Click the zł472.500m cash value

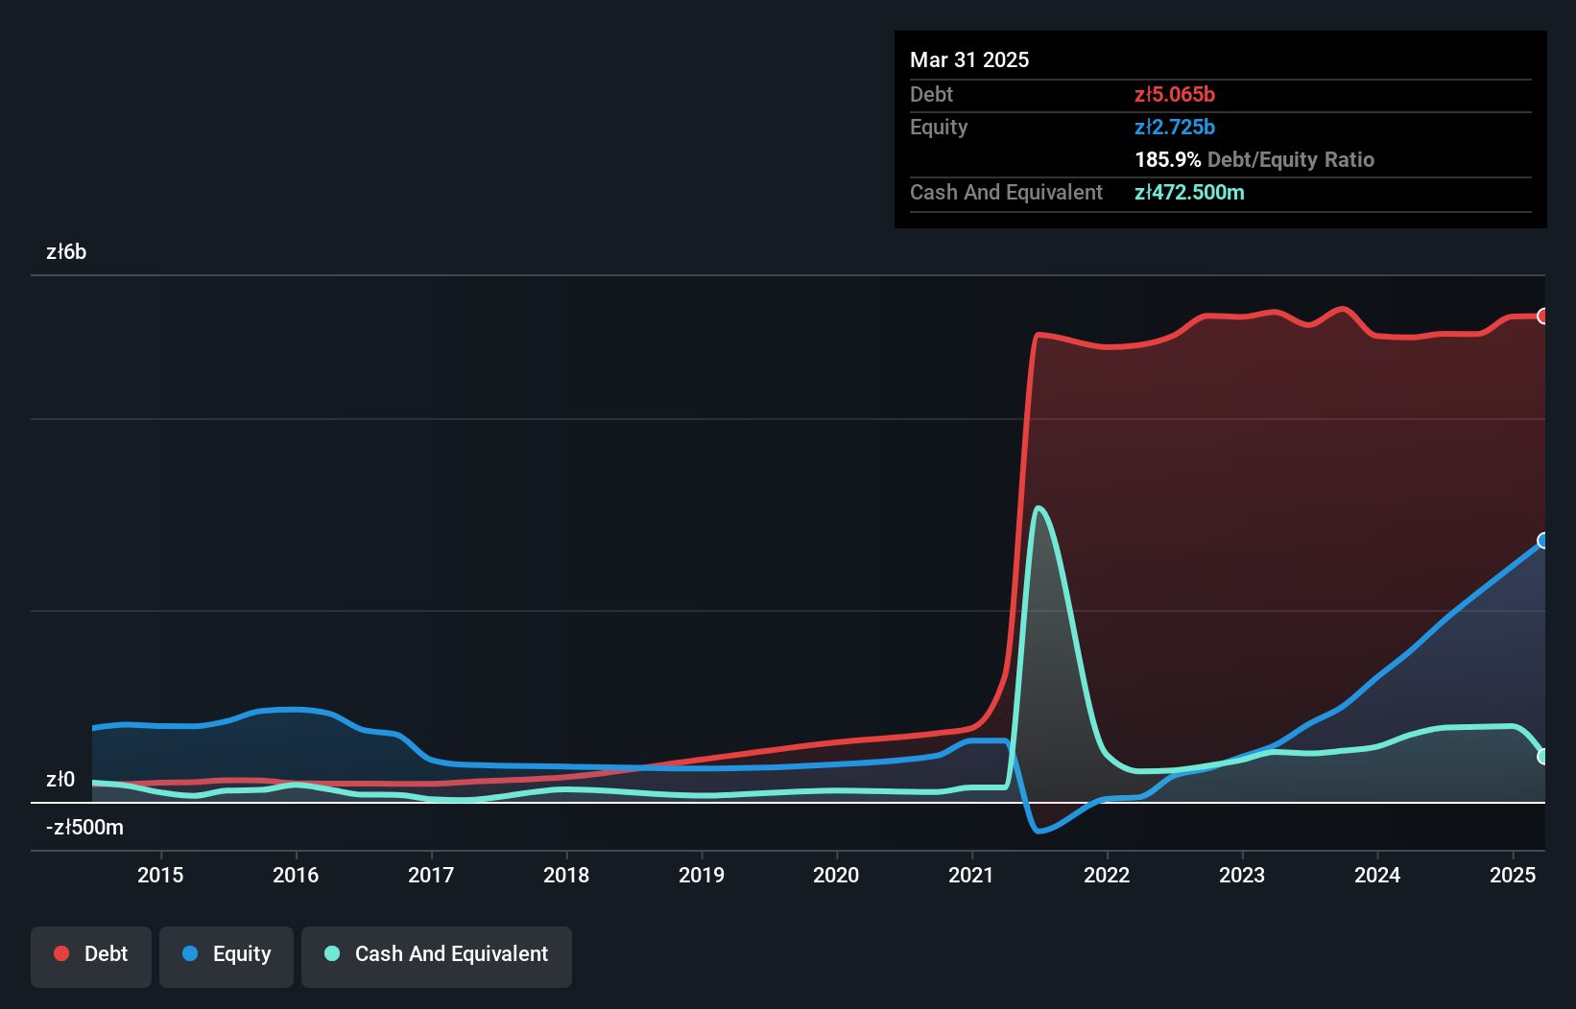pyautogui.click(x=1189, y=192)
